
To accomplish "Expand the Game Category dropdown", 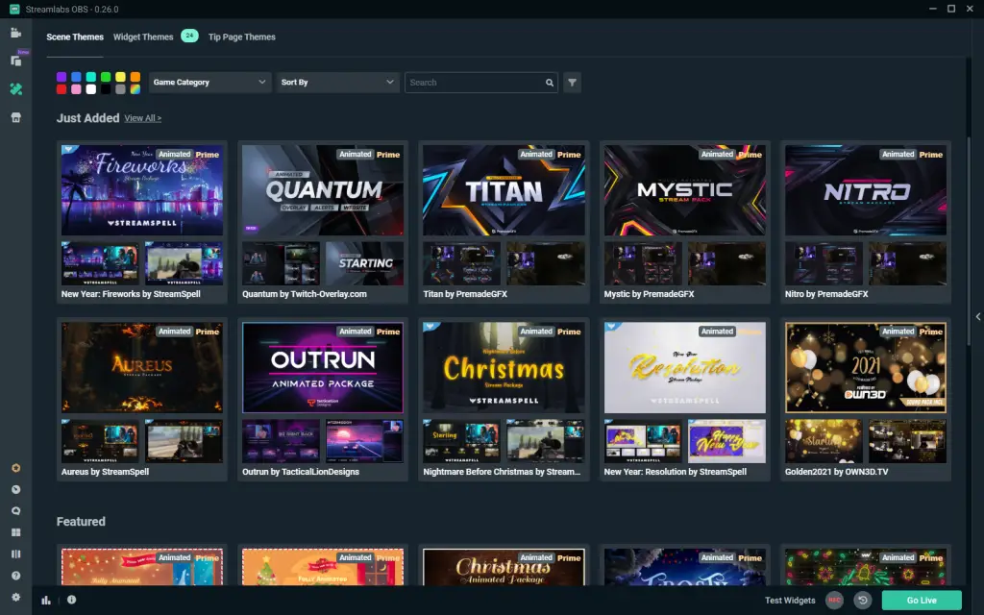I will tap(210, 83).
